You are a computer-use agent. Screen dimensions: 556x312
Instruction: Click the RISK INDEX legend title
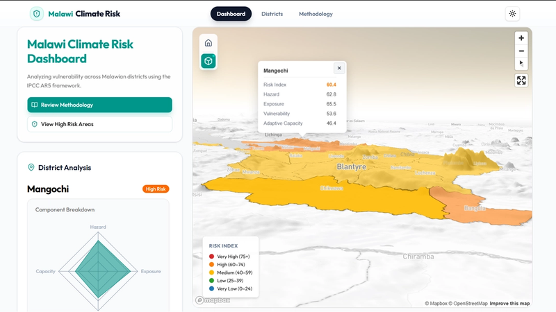(223, 246)
